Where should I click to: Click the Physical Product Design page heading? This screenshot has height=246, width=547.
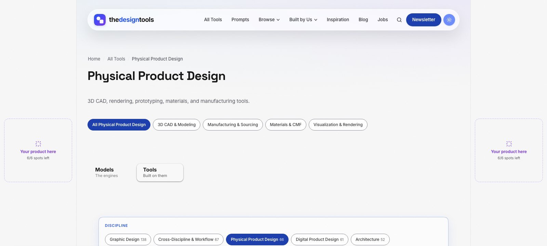click(x=157, y=76)
